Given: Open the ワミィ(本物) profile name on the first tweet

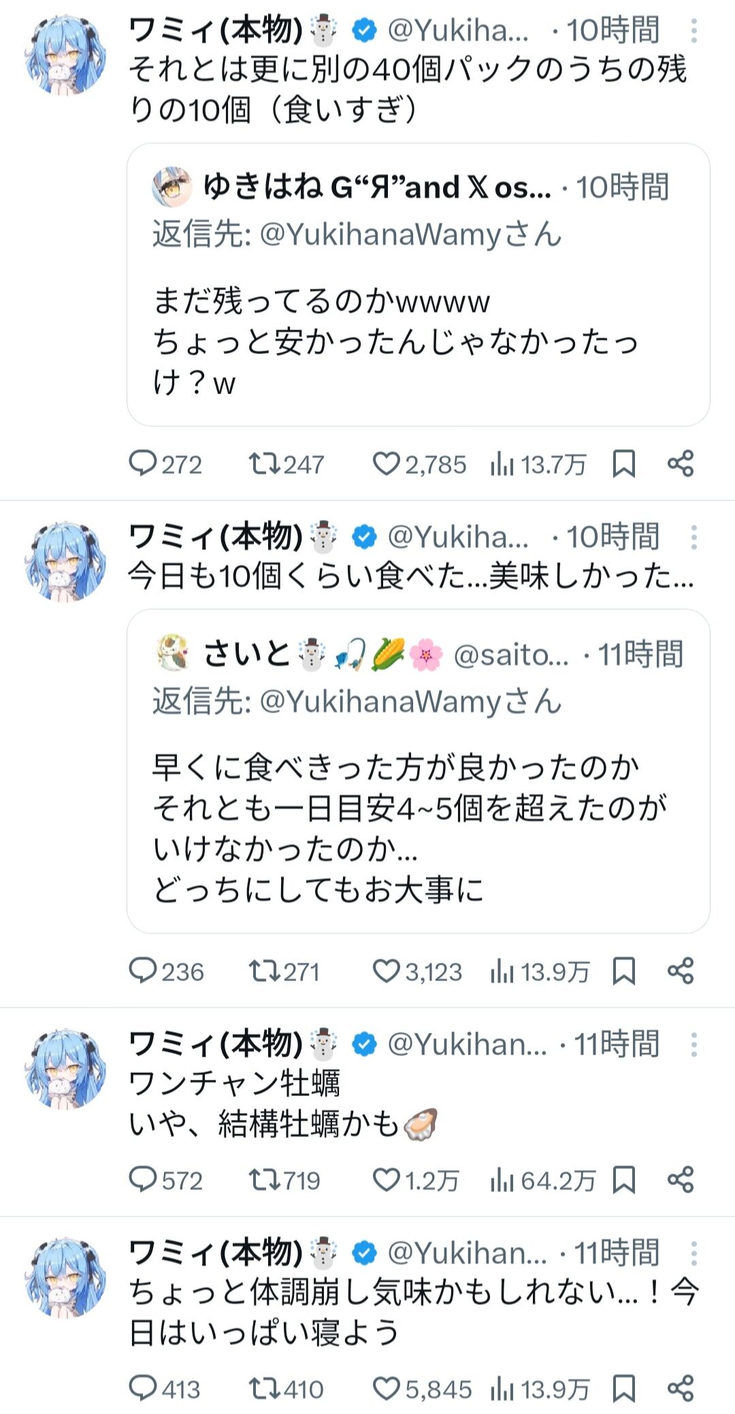Looking at the screenshot, I should point(216,31).
